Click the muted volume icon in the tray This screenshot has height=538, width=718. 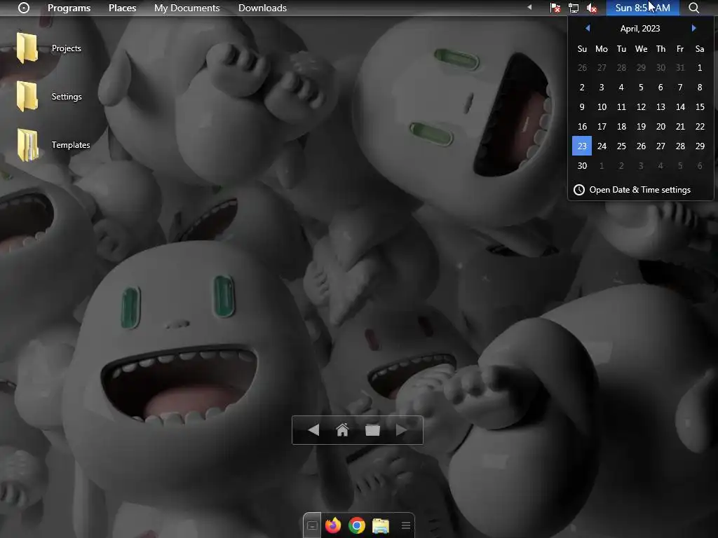tap(592, 8)
